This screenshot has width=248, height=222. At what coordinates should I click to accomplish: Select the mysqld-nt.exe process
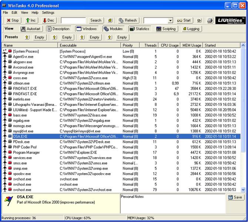pyautogui.click(x=23, y=131)
